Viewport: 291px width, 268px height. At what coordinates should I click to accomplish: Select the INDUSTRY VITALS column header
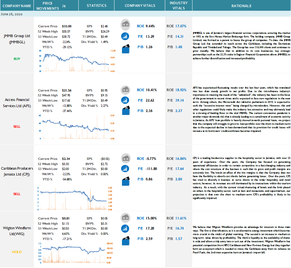[179, 6]
